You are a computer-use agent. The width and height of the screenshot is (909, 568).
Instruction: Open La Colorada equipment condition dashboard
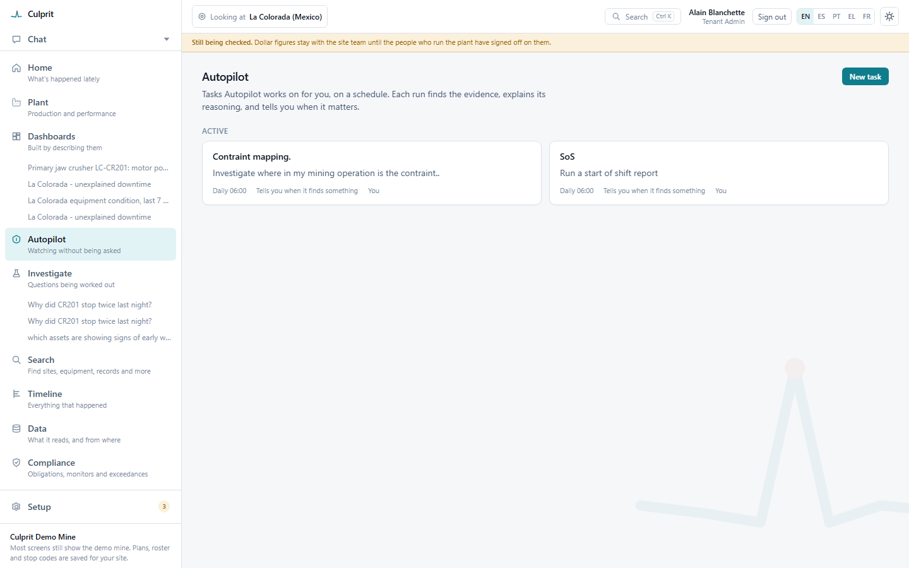click(x=98, y=201)
